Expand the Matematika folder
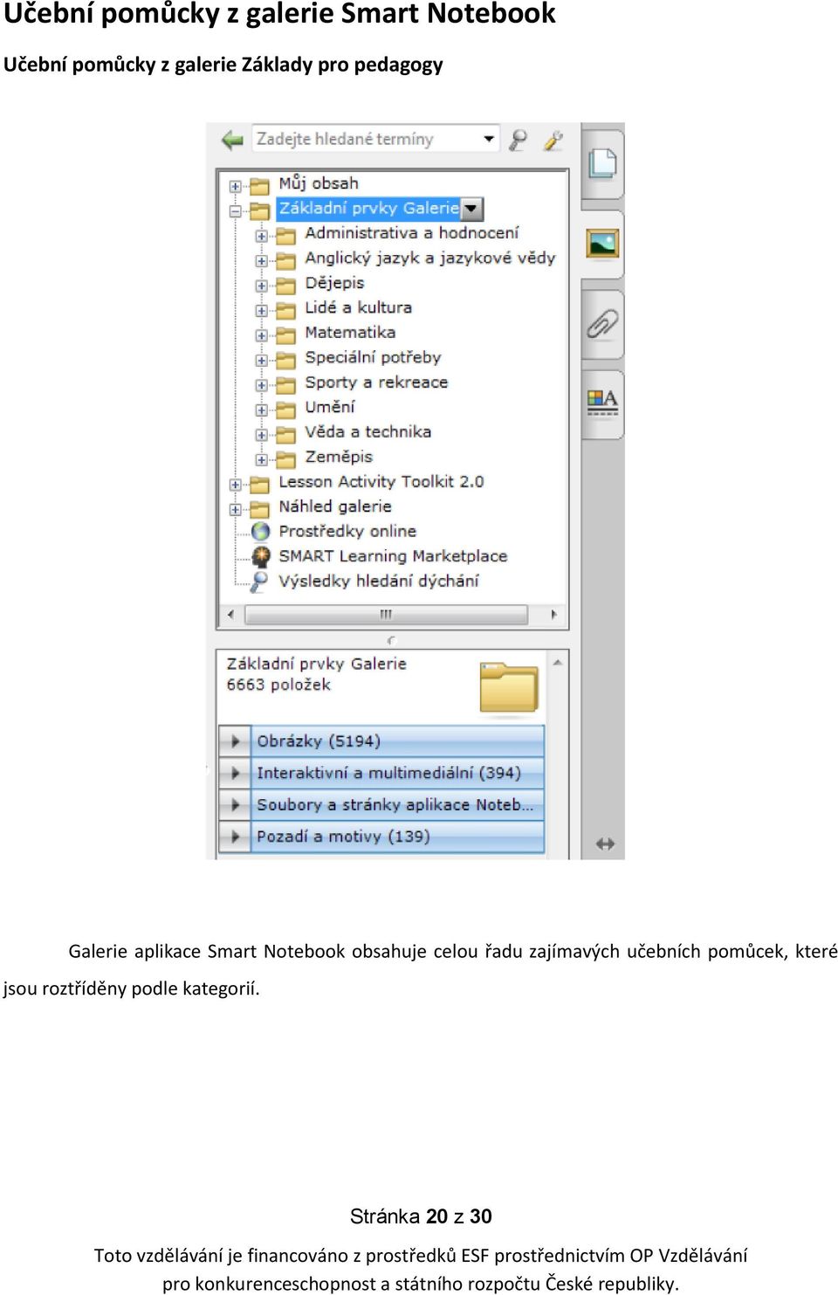This screenshot has height=1295, width=838. pyautogui.click(x=261, y=335)
